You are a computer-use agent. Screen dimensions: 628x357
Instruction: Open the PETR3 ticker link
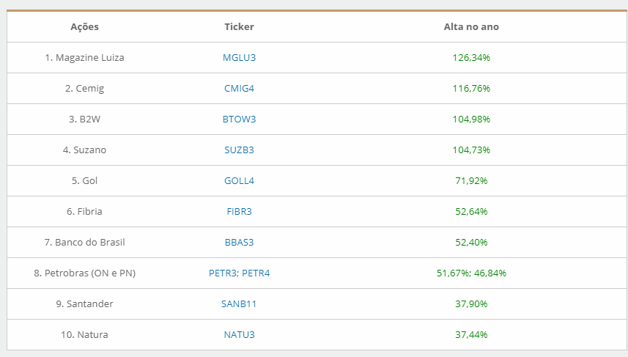tap(223, 273)
